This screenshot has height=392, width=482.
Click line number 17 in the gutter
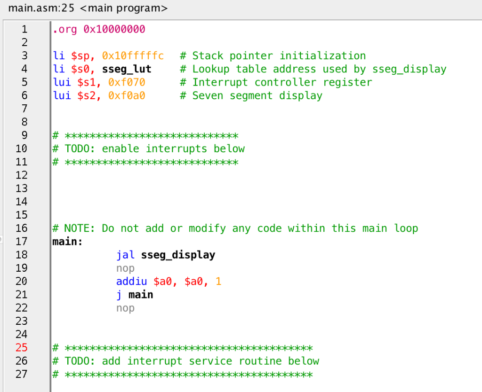[x=21, y=241]
